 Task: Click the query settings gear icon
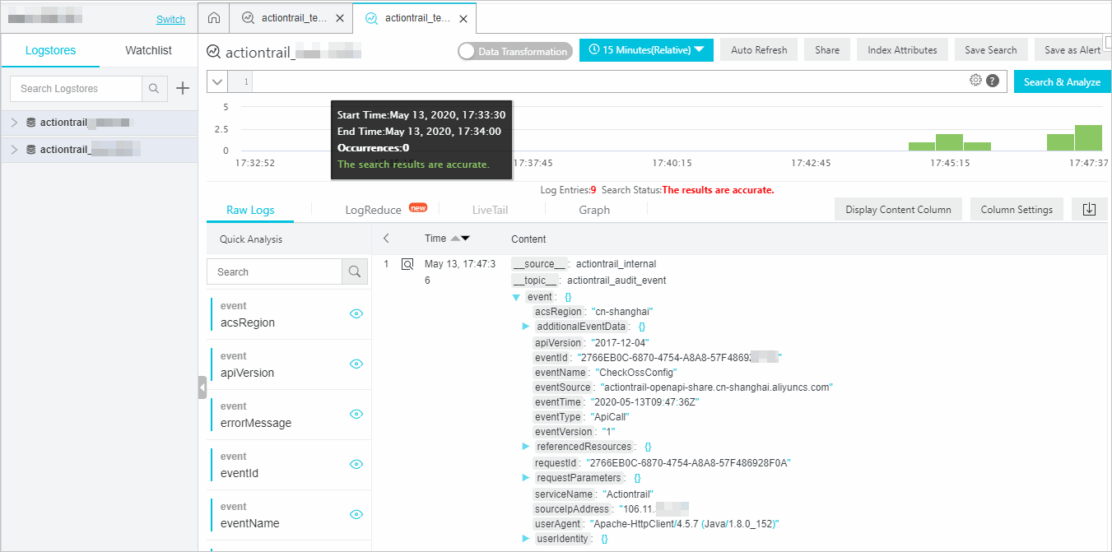tap(975, 81)
